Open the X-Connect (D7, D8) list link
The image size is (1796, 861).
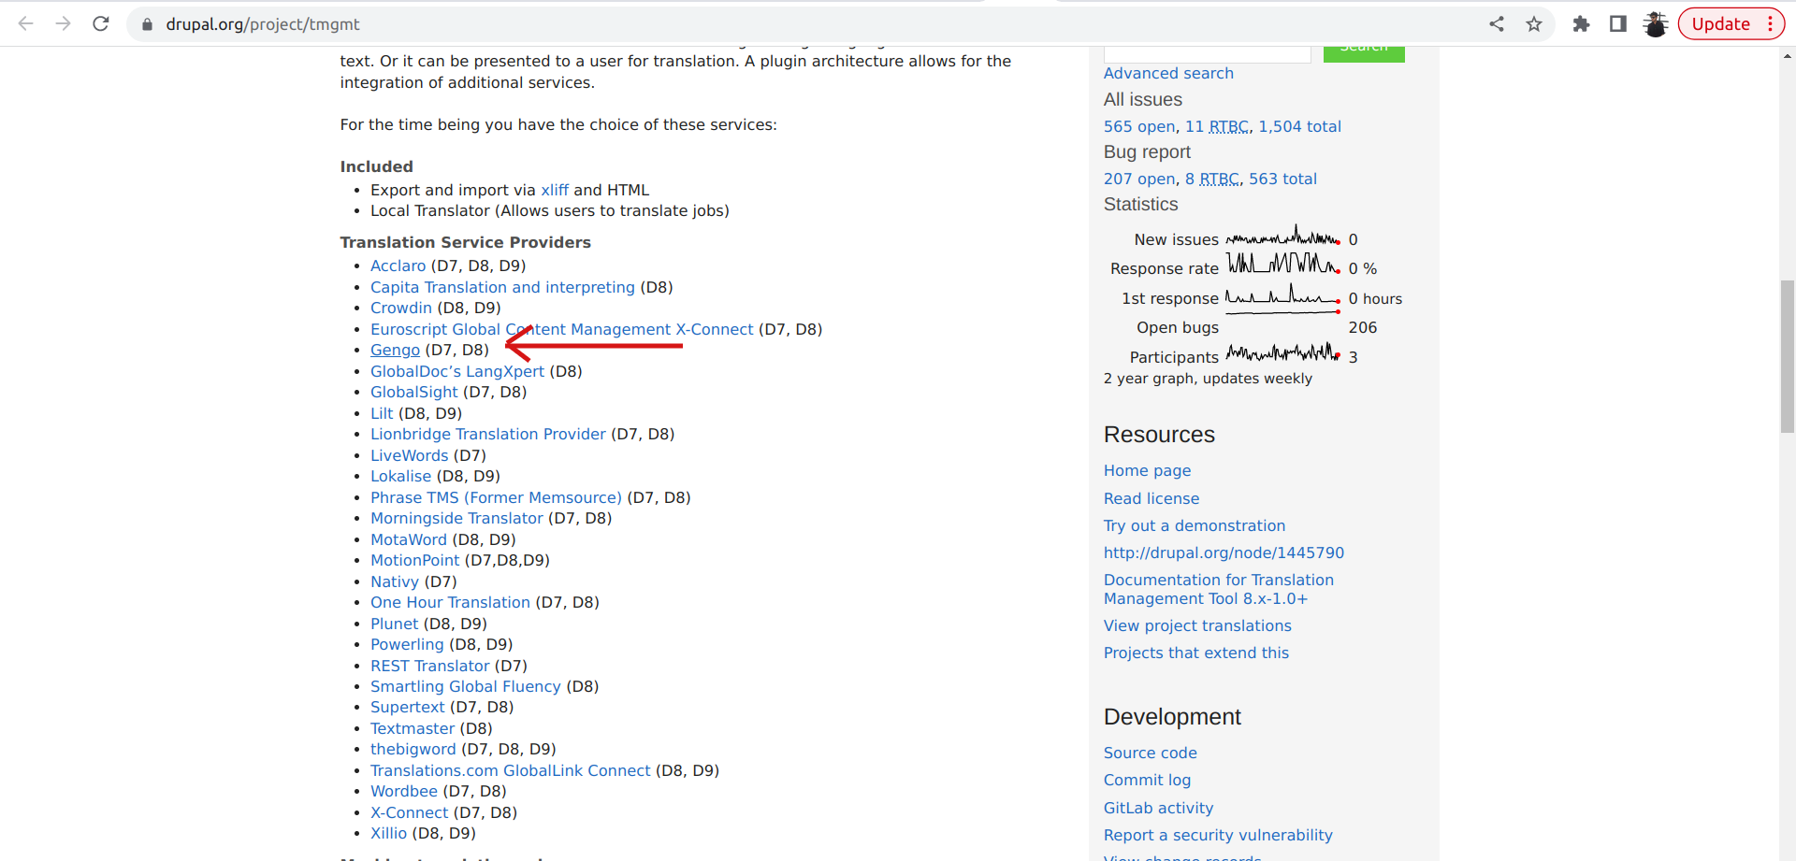click(410, 812)
